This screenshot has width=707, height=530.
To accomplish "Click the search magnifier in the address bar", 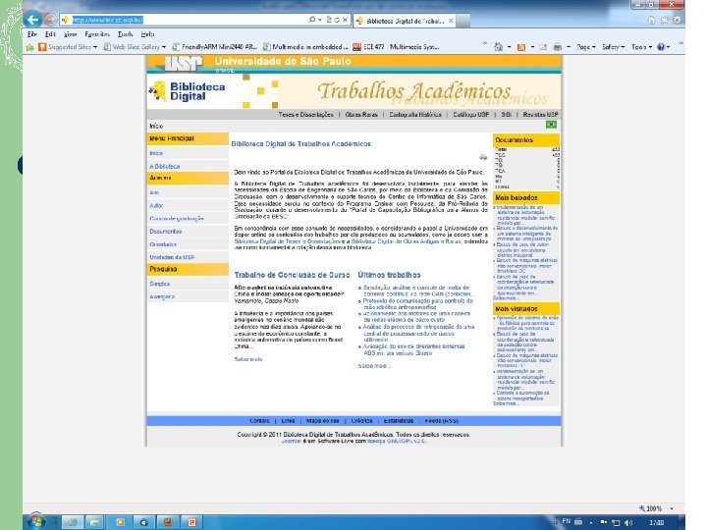I will tap(311, 20).
